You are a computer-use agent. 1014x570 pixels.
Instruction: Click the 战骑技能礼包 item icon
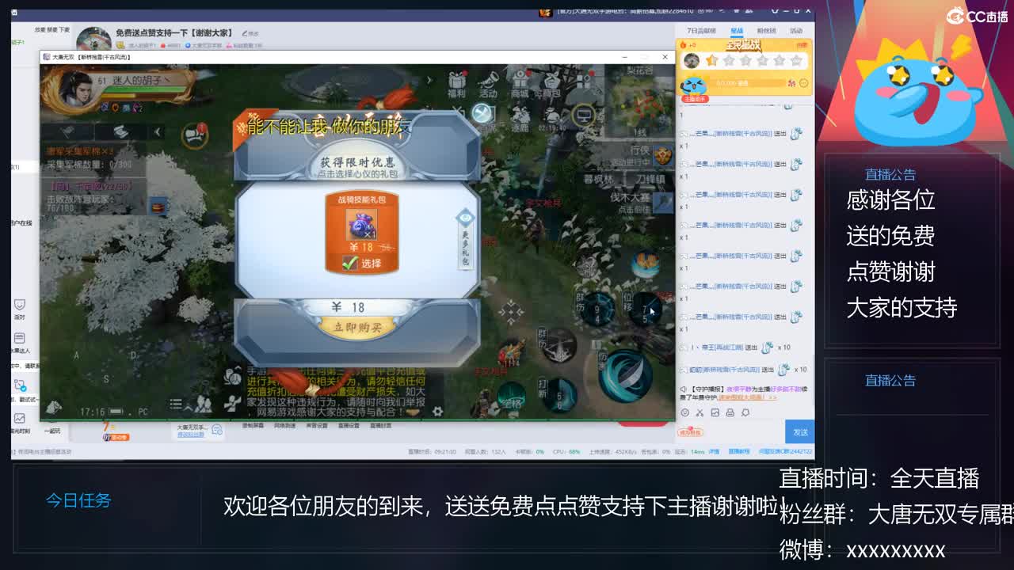point(361,225)
